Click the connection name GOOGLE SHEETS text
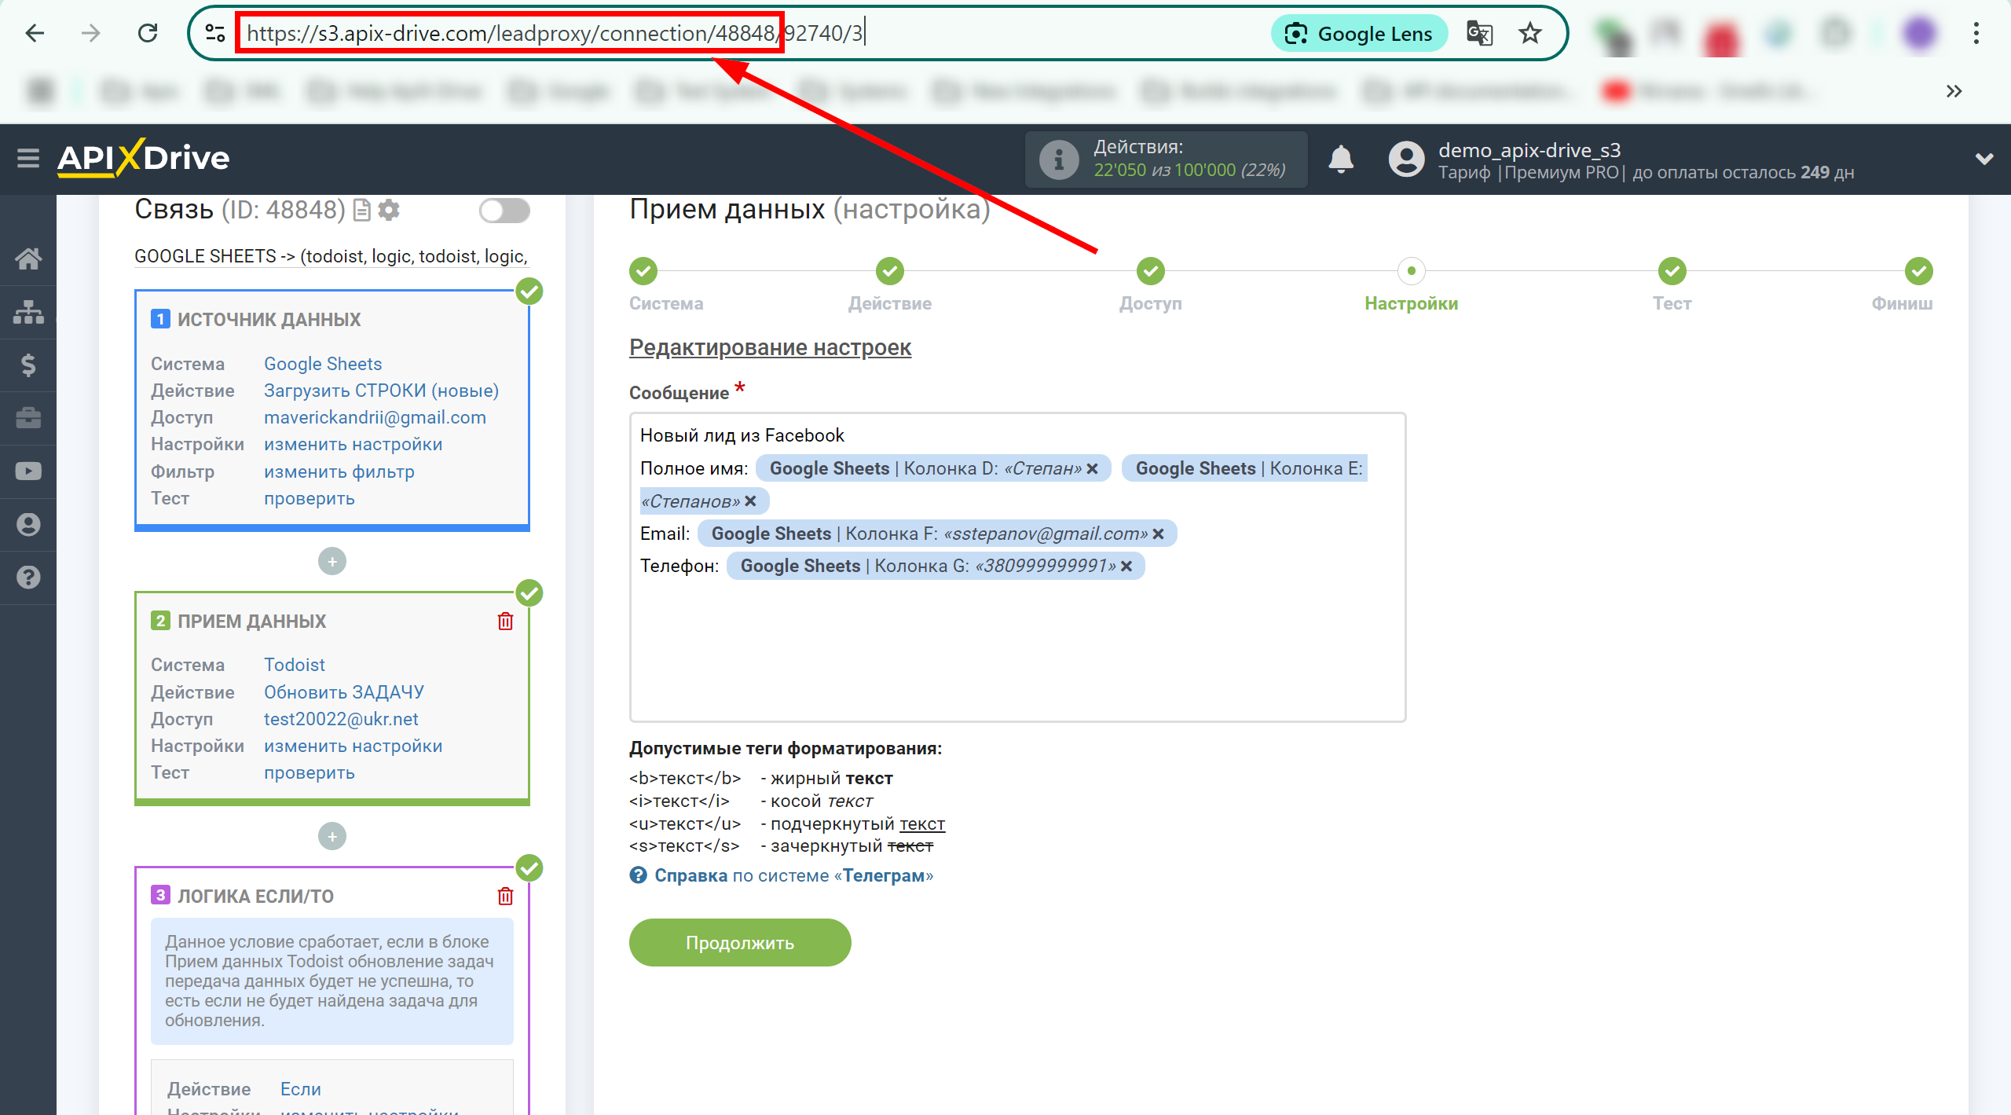 (331, 256)
